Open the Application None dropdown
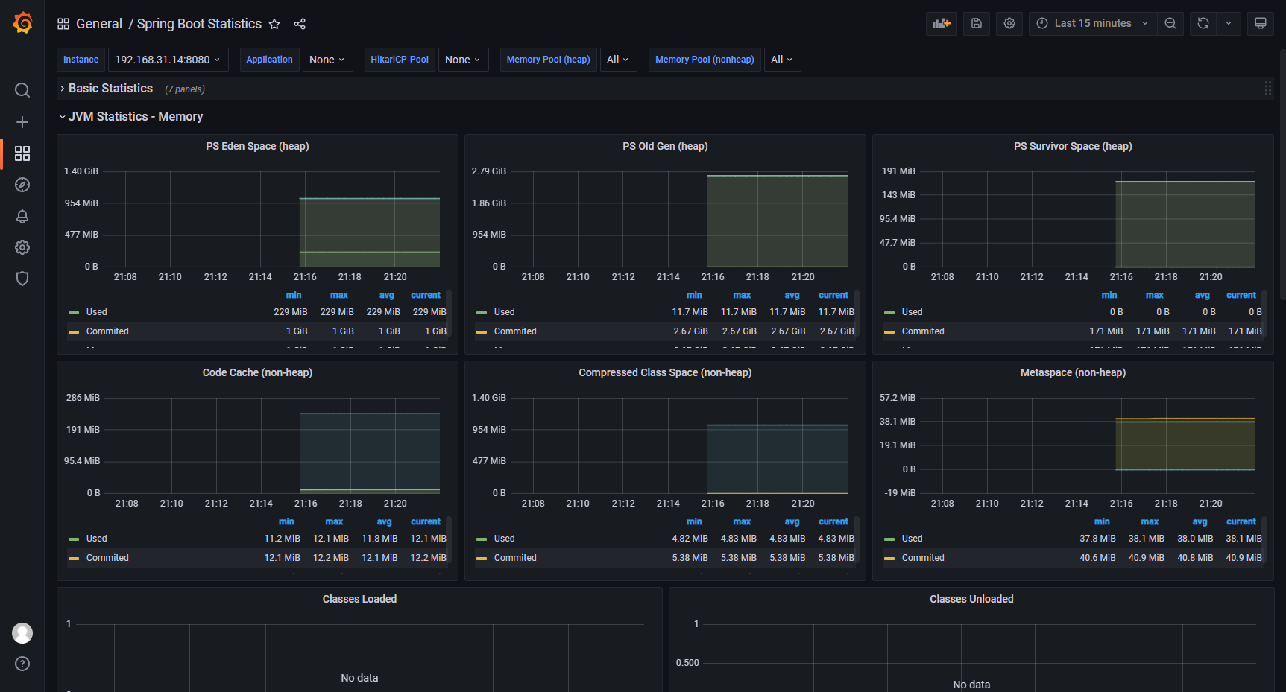The height and width of the screenshot is (692, 1286). (x=327, y=60)
